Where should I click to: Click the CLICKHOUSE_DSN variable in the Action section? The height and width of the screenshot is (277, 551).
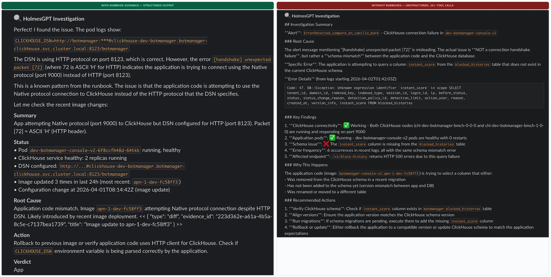click(x=33, y=251)
